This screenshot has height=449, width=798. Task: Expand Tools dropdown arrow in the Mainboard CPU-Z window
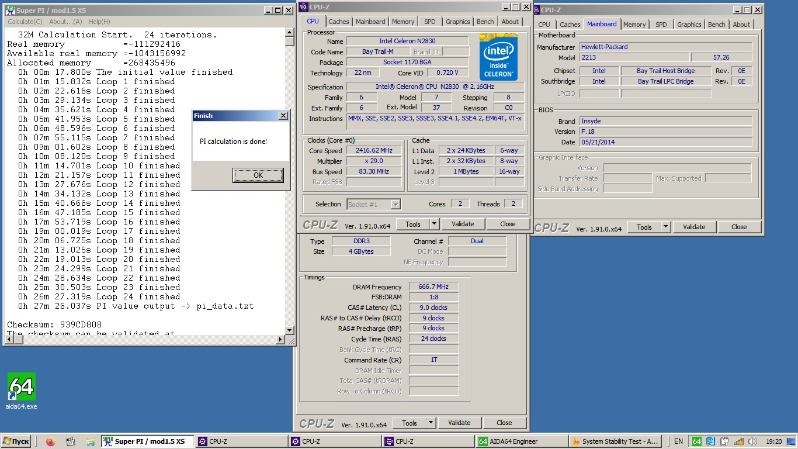pyautogui.click(x=665, y=227)
